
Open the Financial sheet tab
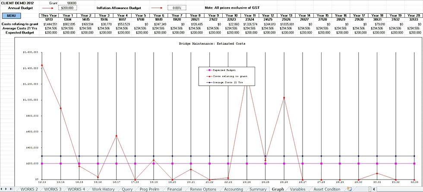pos(174,189)
